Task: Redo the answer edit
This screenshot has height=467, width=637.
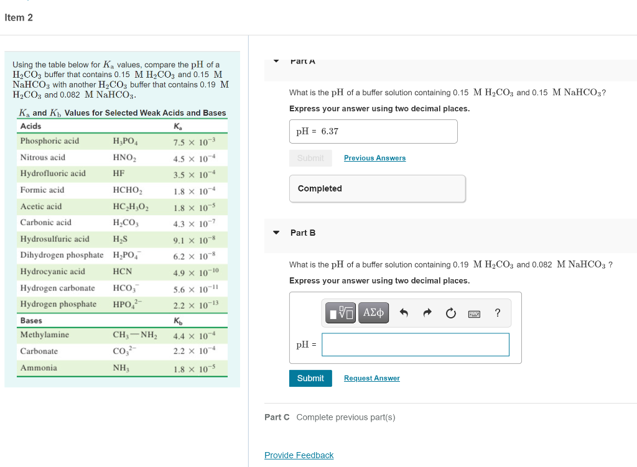Action: click(x=427, y=313)
